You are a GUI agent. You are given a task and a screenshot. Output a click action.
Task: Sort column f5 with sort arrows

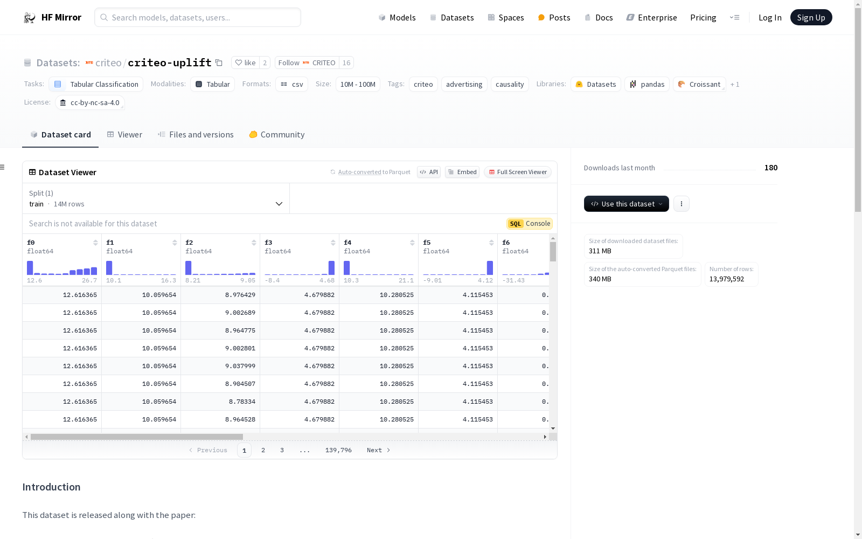click(491, 243)
